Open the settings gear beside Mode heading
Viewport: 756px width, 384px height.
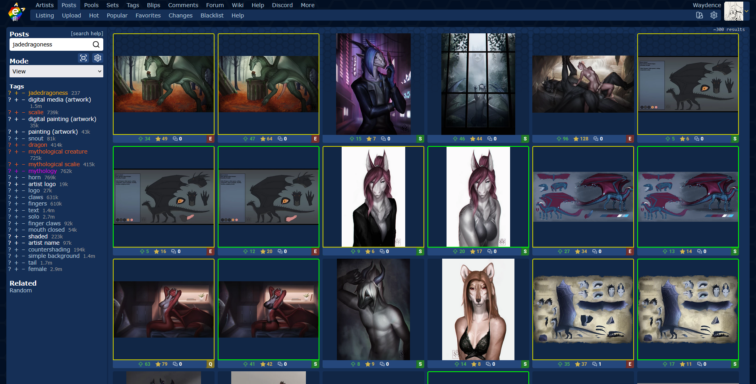(x=98, y=58)
